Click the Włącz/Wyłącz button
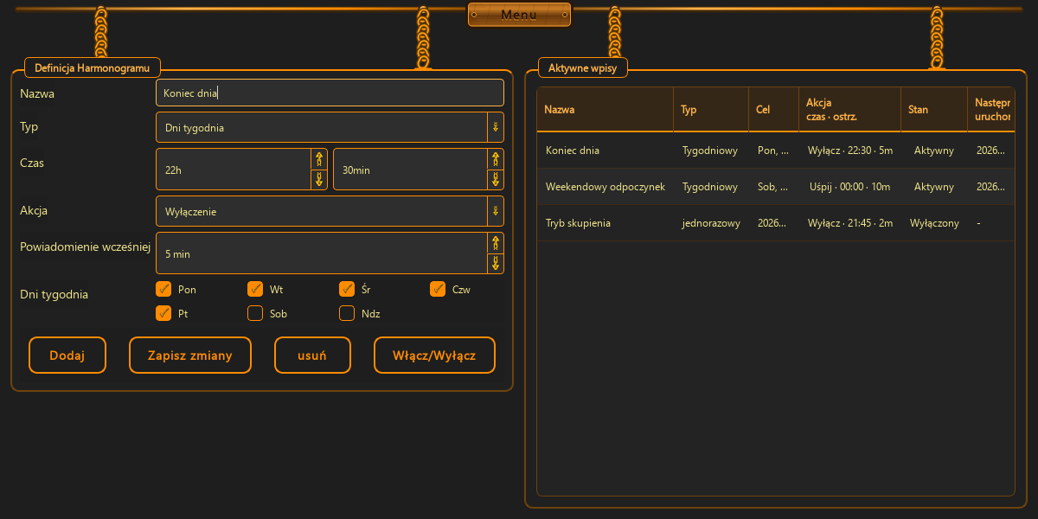The image size is (1038, 519). click(x=434, y=356)
